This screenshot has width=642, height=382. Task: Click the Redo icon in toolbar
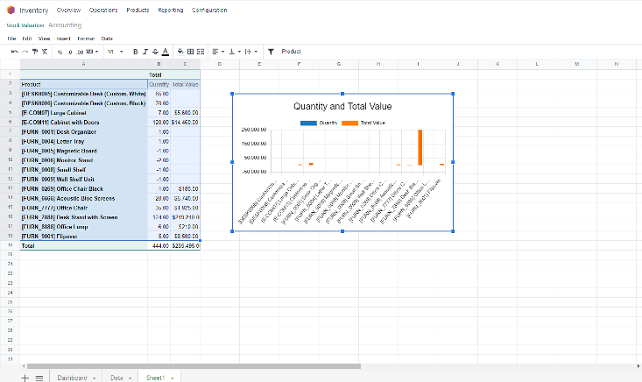pyautogui.click(x=25, y=52)
